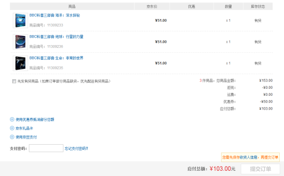Expand the plus icon beside 京东礼品卡
The image size is (284, 176).
(x=12, y=128)
